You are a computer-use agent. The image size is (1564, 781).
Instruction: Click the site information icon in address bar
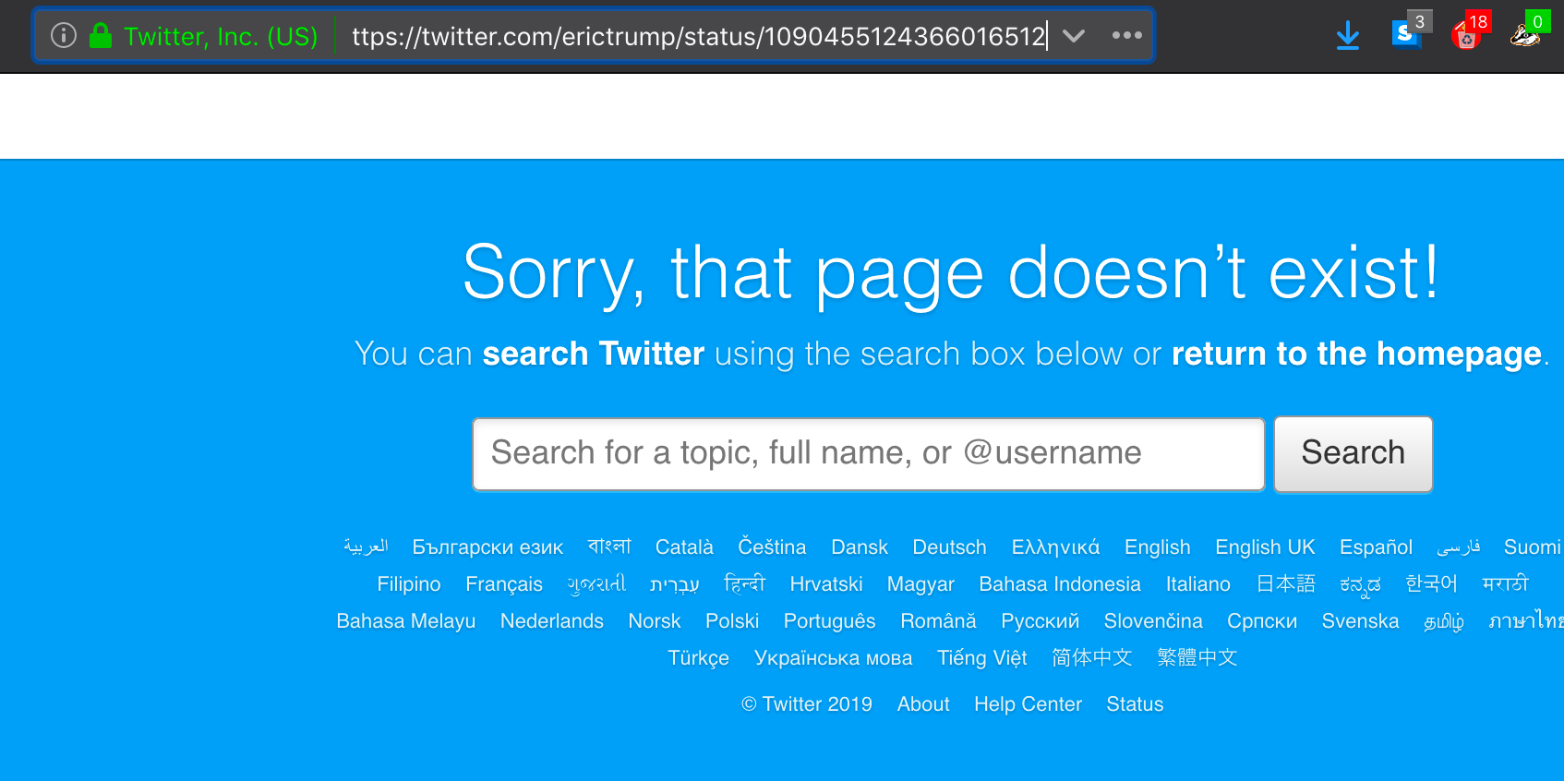(63, 36)
